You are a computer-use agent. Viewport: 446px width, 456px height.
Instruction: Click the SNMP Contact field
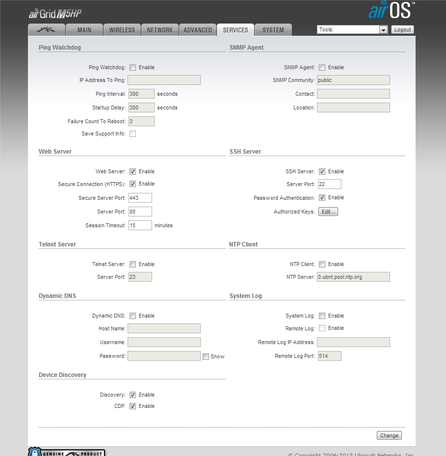point(353,94)
